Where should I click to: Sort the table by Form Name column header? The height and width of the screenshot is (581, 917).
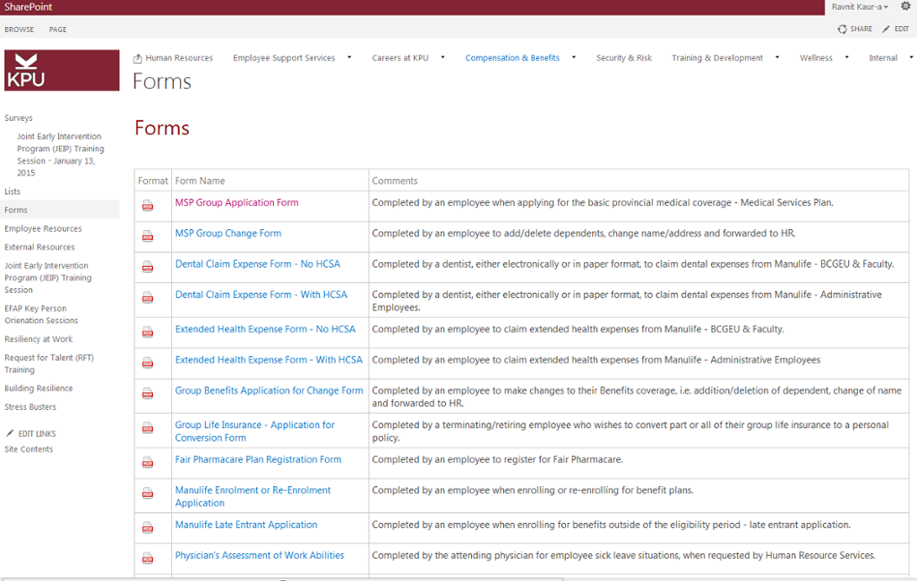coord(200,181)
